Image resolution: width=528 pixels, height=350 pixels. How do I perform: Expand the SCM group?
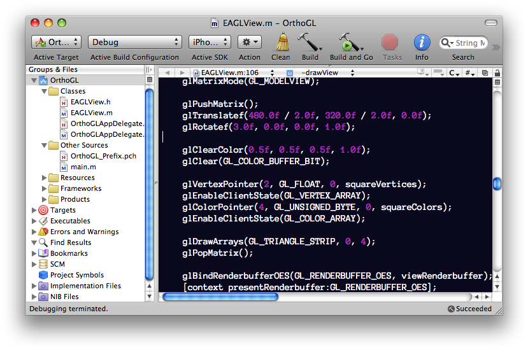pyautogui.click(x=34, y=264)
